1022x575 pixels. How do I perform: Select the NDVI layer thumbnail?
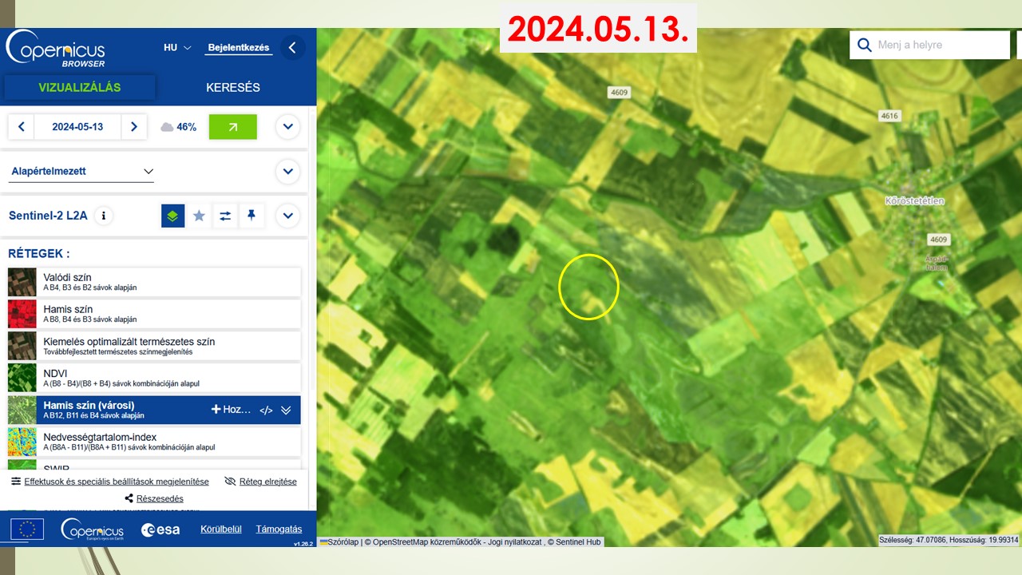coord(22,378)
